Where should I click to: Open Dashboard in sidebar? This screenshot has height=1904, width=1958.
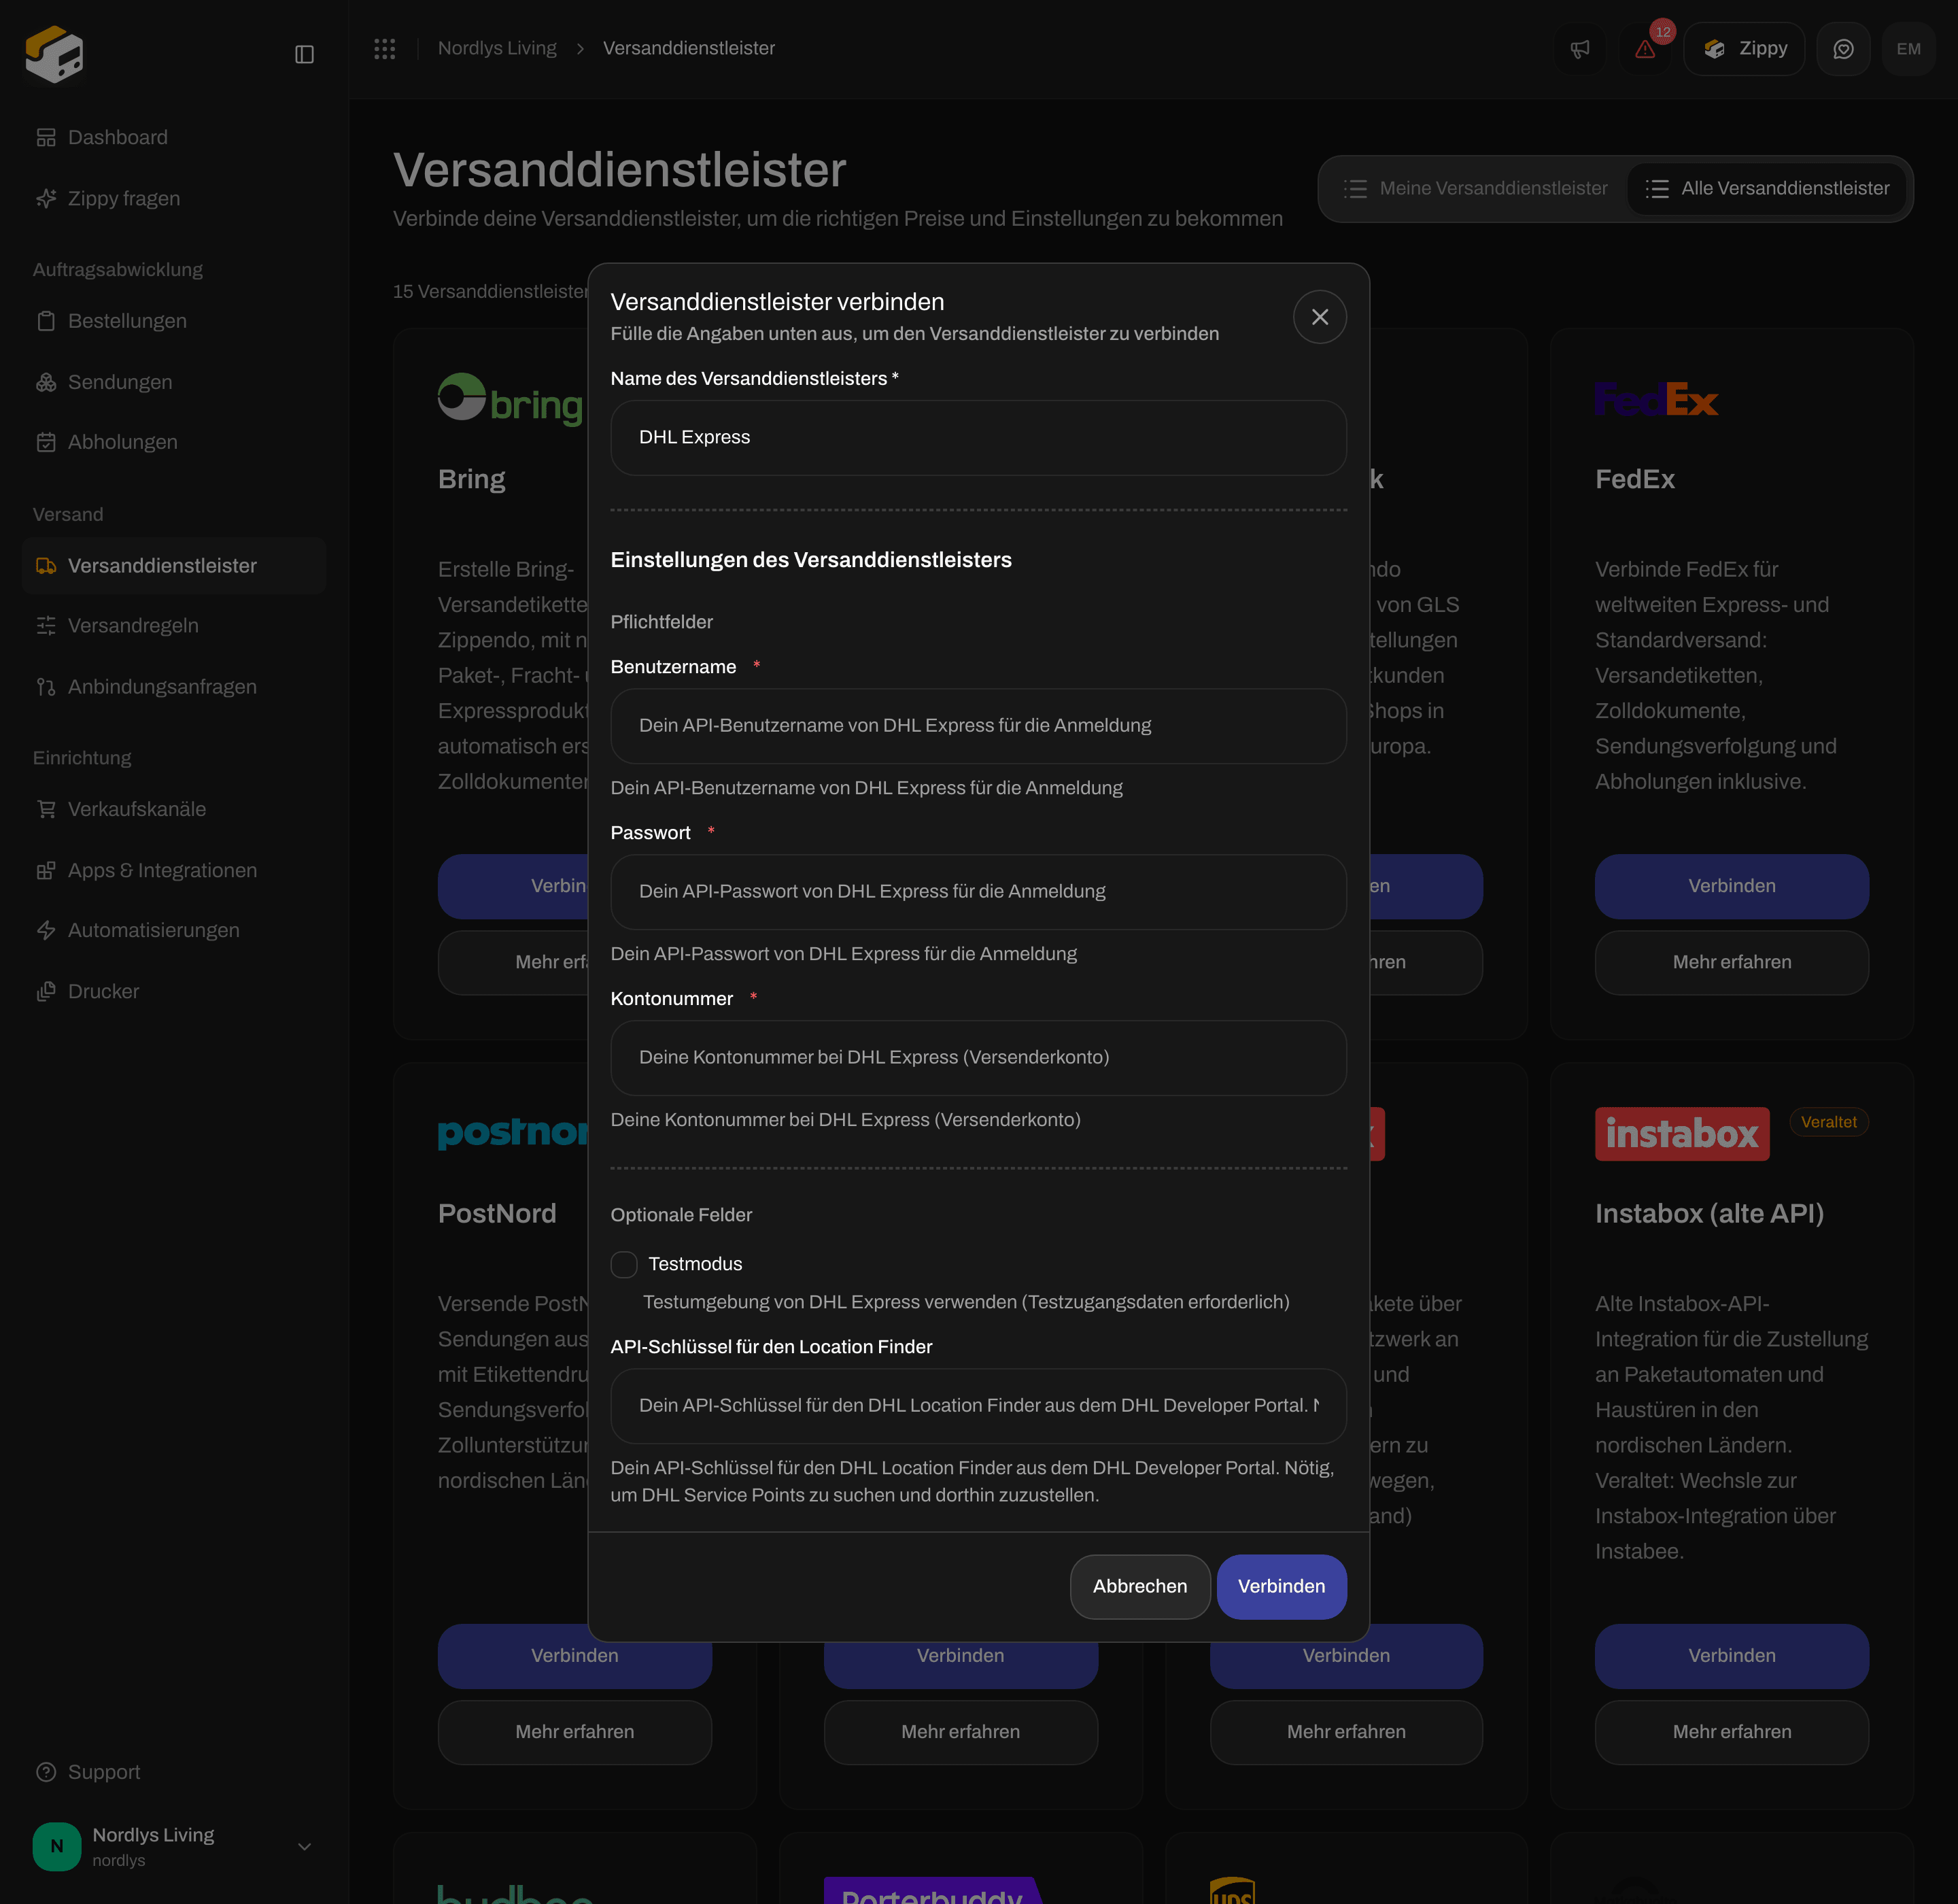174,137
